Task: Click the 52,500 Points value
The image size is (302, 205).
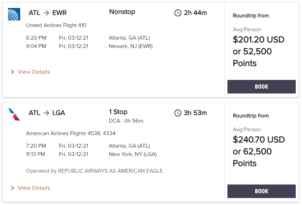Action: [258, 51]
